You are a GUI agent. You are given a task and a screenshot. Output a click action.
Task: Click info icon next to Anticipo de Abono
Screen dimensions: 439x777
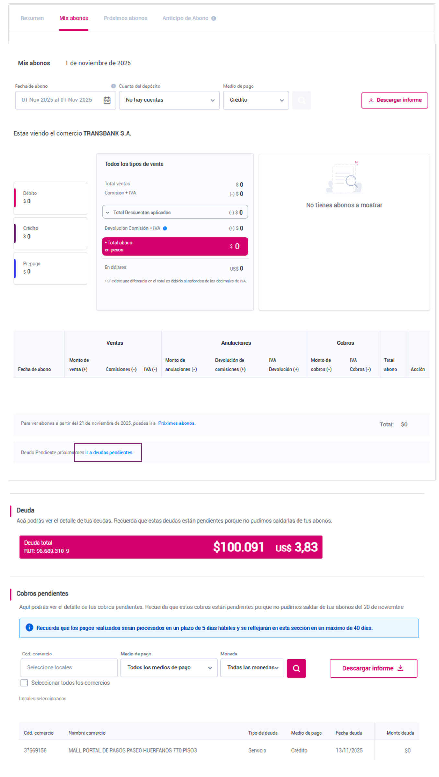tap(214, 18)
